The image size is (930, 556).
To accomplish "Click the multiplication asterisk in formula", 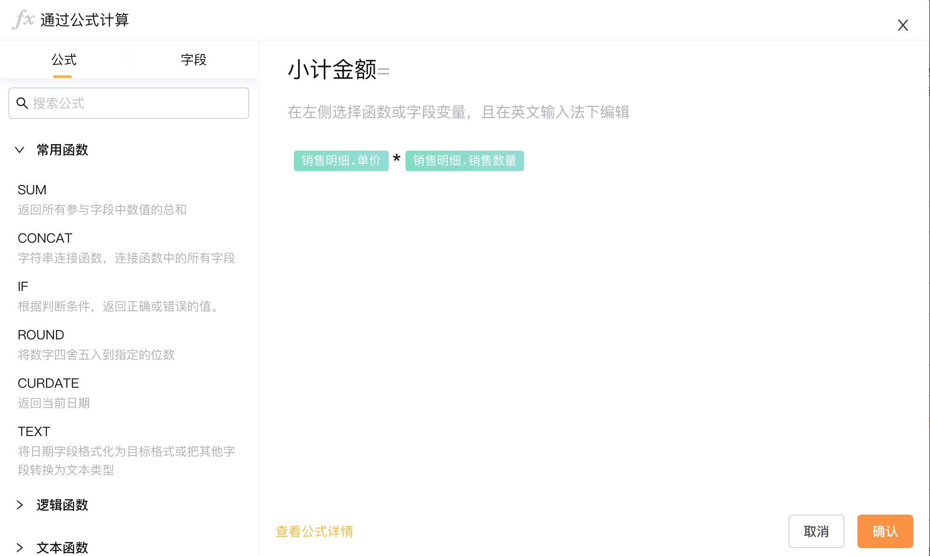I will [397, 159].
